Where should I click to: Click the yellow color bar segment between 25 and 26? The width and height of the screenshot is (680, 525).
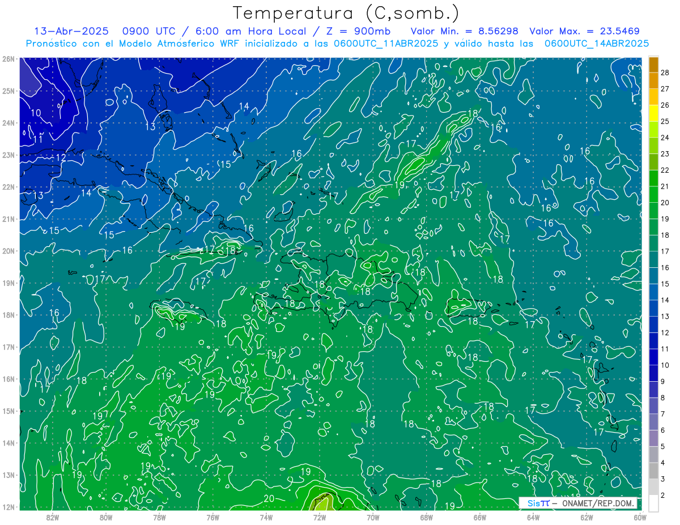point(653,113)
